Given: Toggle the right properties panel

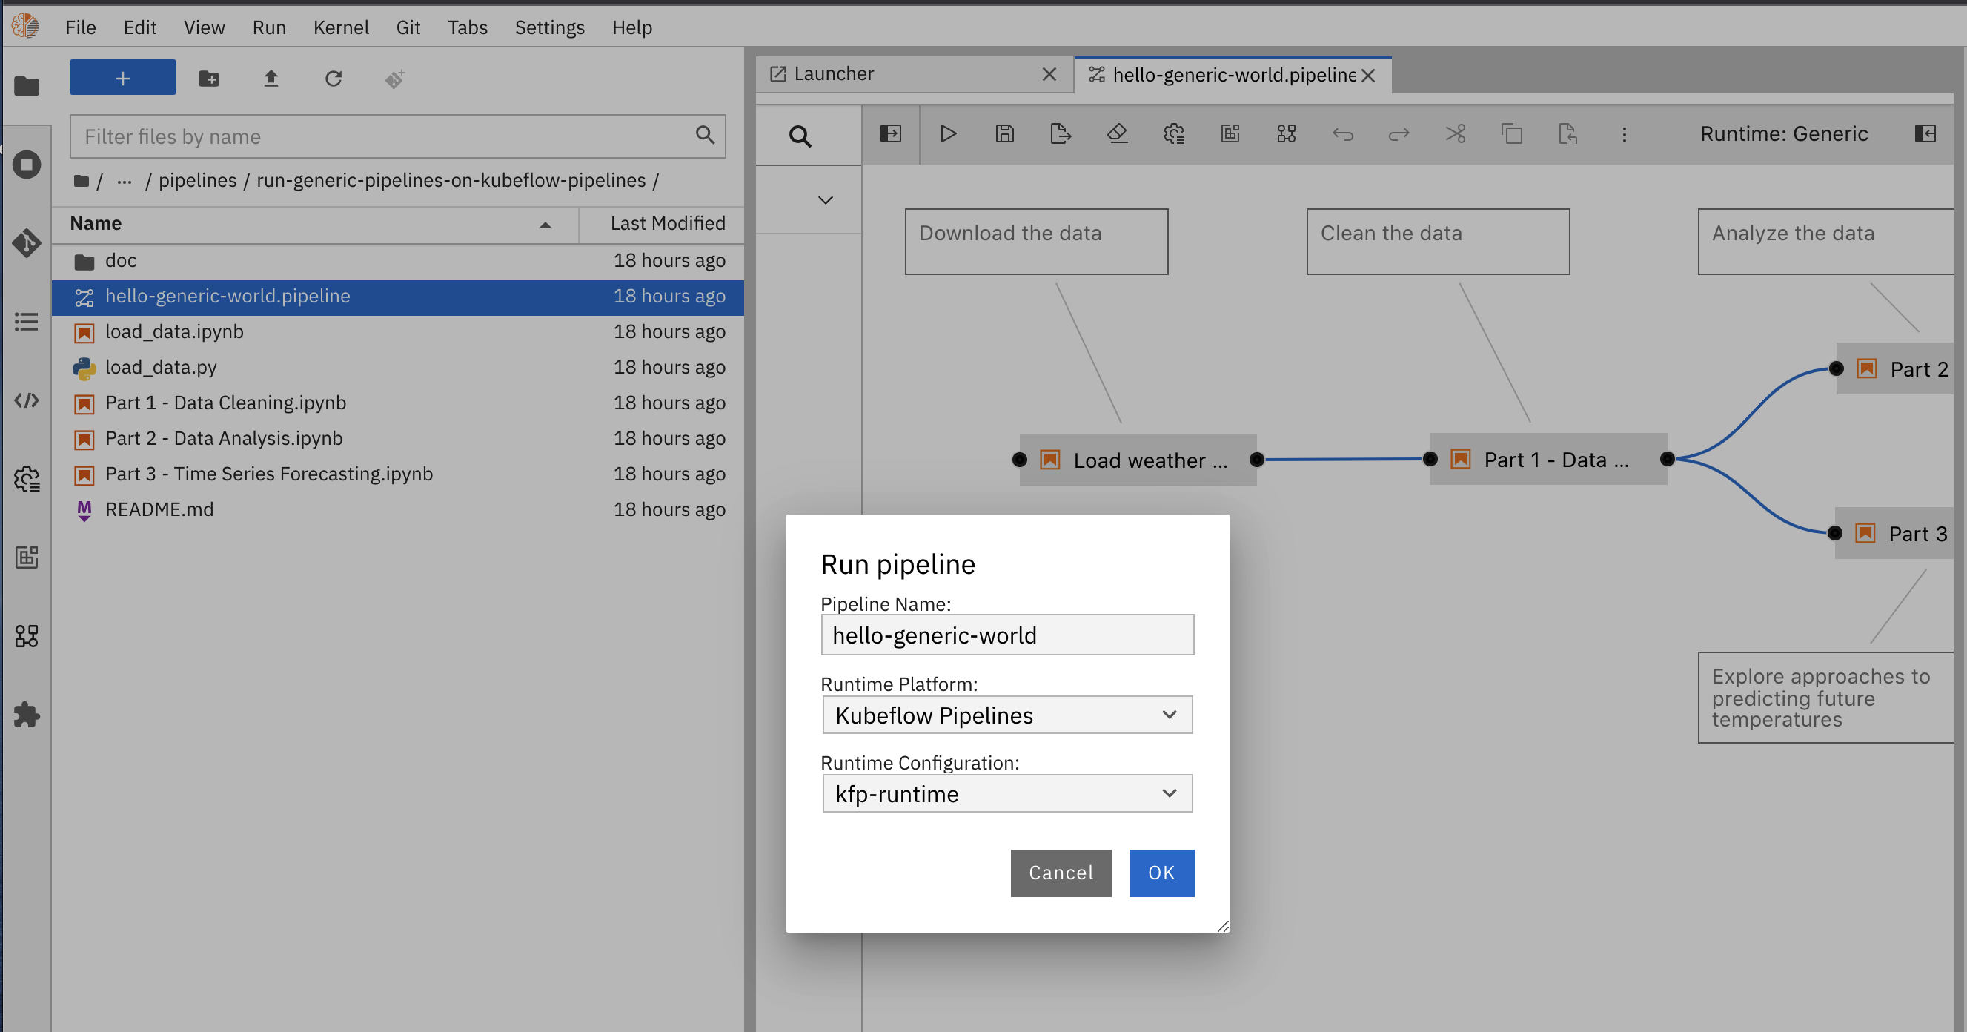Looking at the screenshot, I should click(1925, 134).
